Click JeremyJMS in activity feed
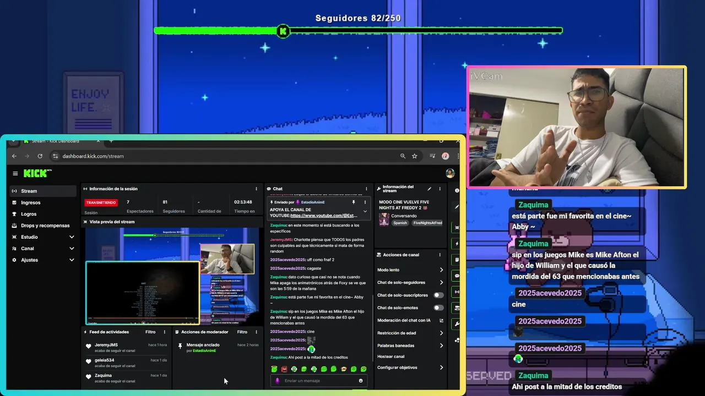Screen dimensions: 705x396 pos(106,345)
